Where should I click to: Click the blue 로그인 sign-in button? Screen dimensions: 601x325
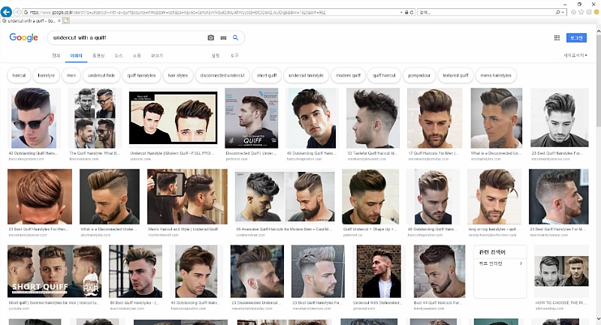coord(576,38)
